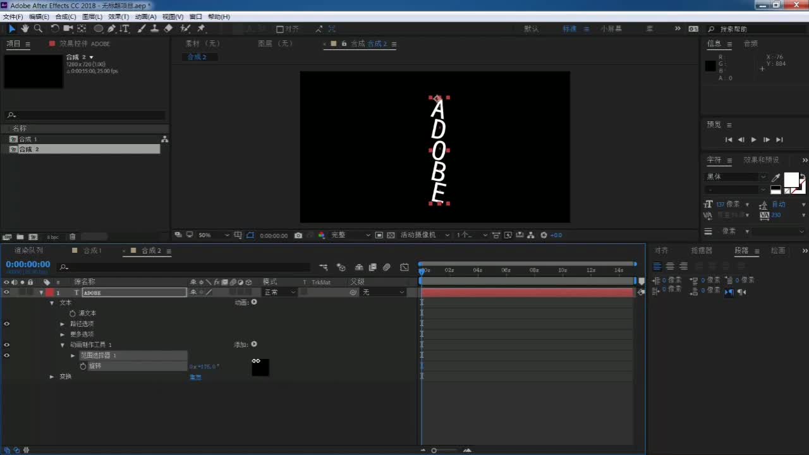809x455 pixels.
Task: Toggle stopwatch for 源文本 property
Action: coord(73,313)
